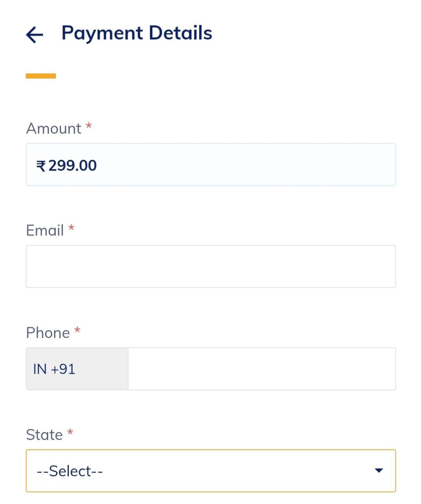Select the Amount field showing 299.00
The width and height of the screenshot is (422, 504).
point(211,165)
